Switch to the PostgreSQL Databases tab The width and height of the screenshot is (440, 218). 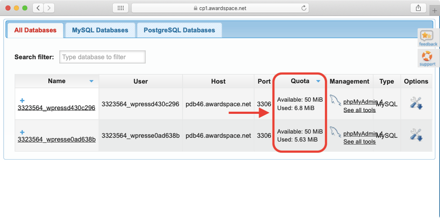[179, 30]
